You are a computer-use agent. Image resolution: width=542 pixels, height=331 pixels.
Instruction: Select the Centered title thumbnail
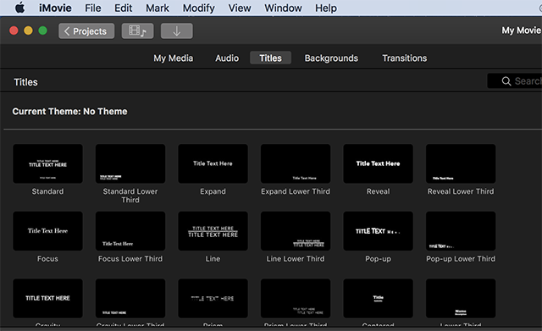(x=379, y=299)
